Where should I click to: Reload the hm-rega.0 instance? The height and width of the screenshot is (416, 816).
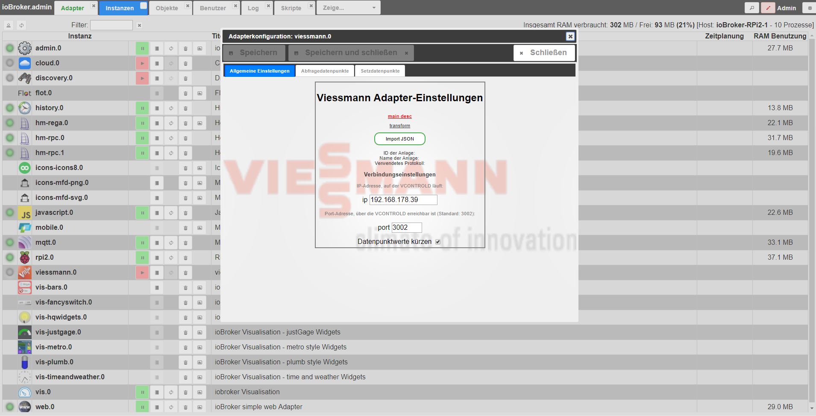click(171, 123)
